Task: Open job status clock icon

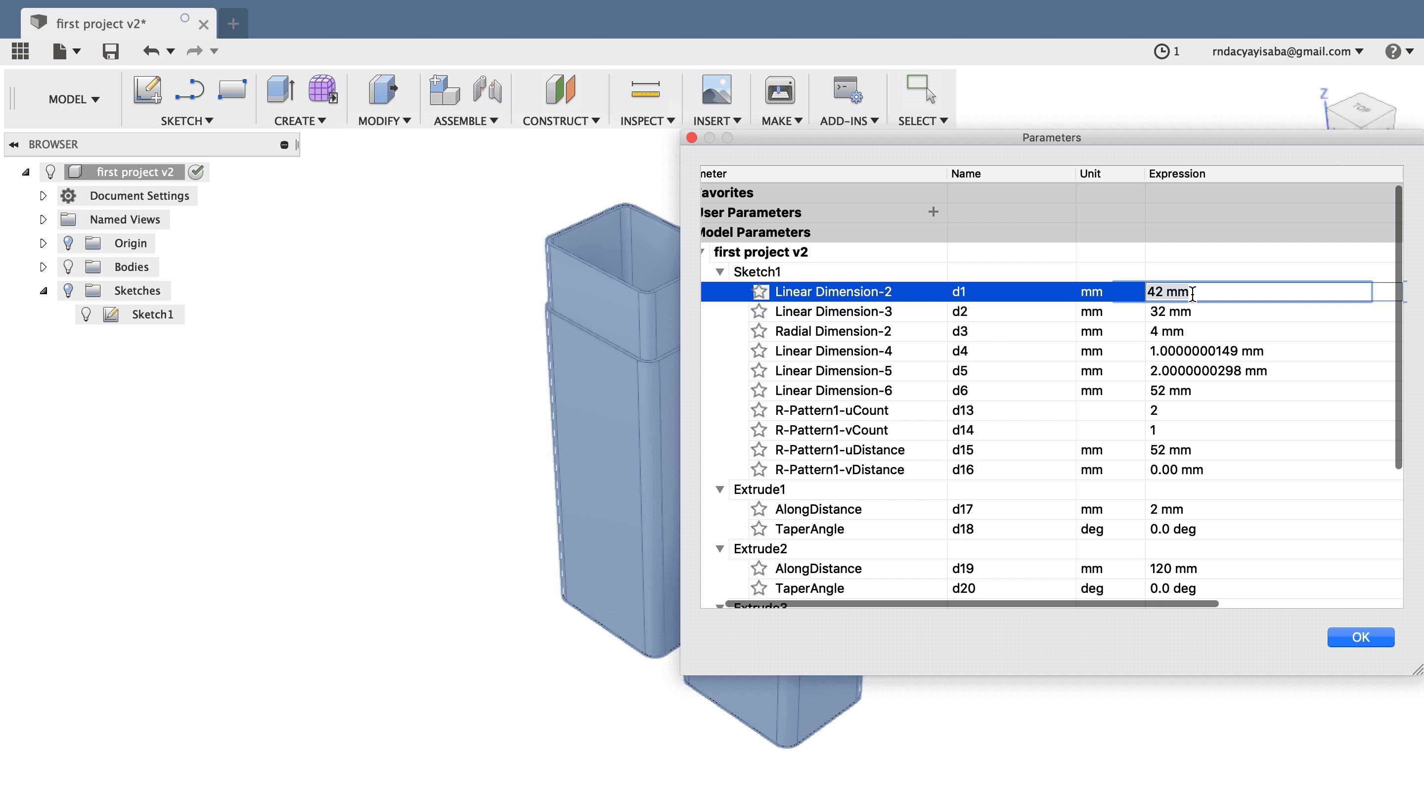Action: click(1161, 51)
